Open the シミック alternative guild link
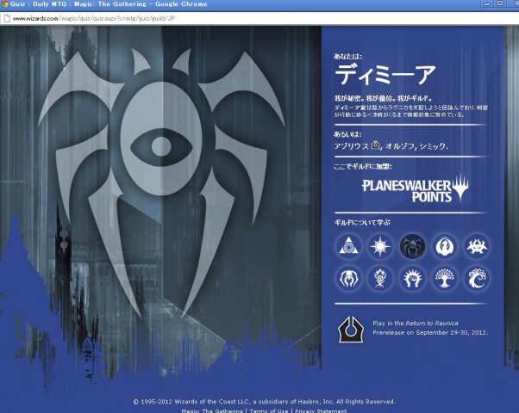This screenshot has height=413, width=519. 432,146
